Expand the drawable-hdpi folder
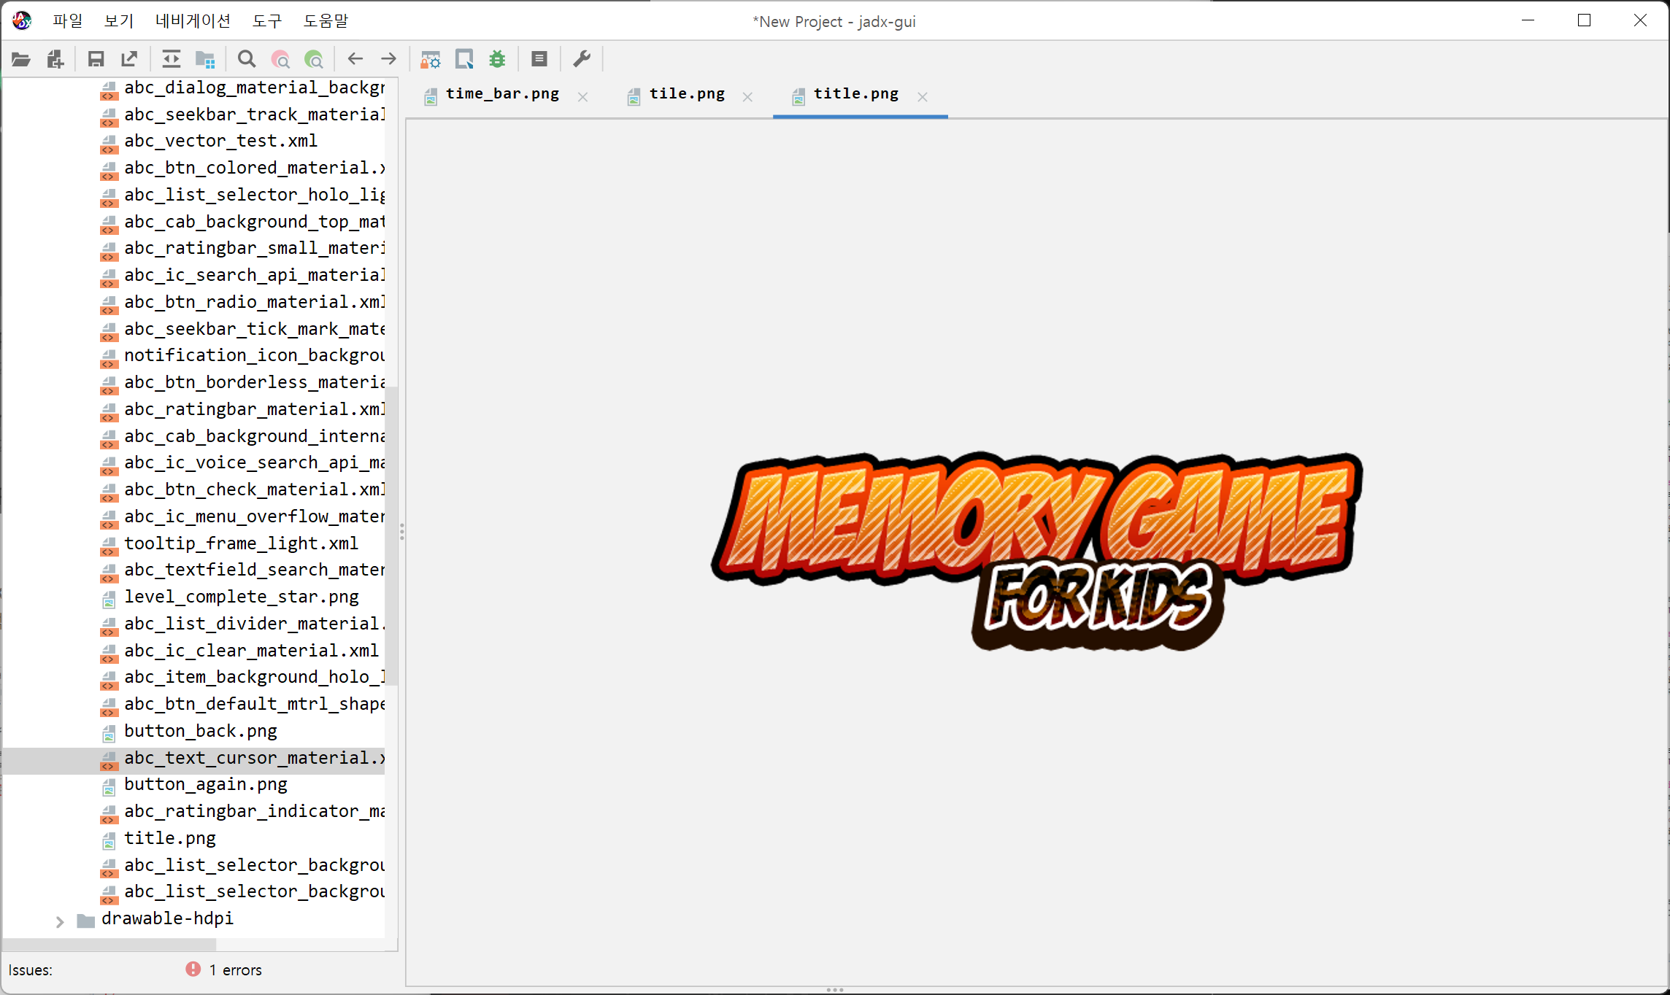The image size is (1670, 995). click(x=60, y=921)
